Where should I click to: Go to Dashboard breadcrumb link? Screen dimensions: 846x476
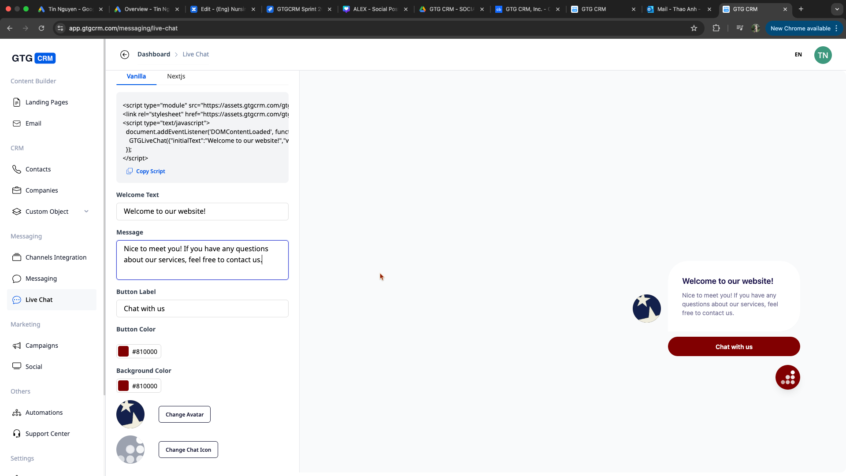point(154,54)
